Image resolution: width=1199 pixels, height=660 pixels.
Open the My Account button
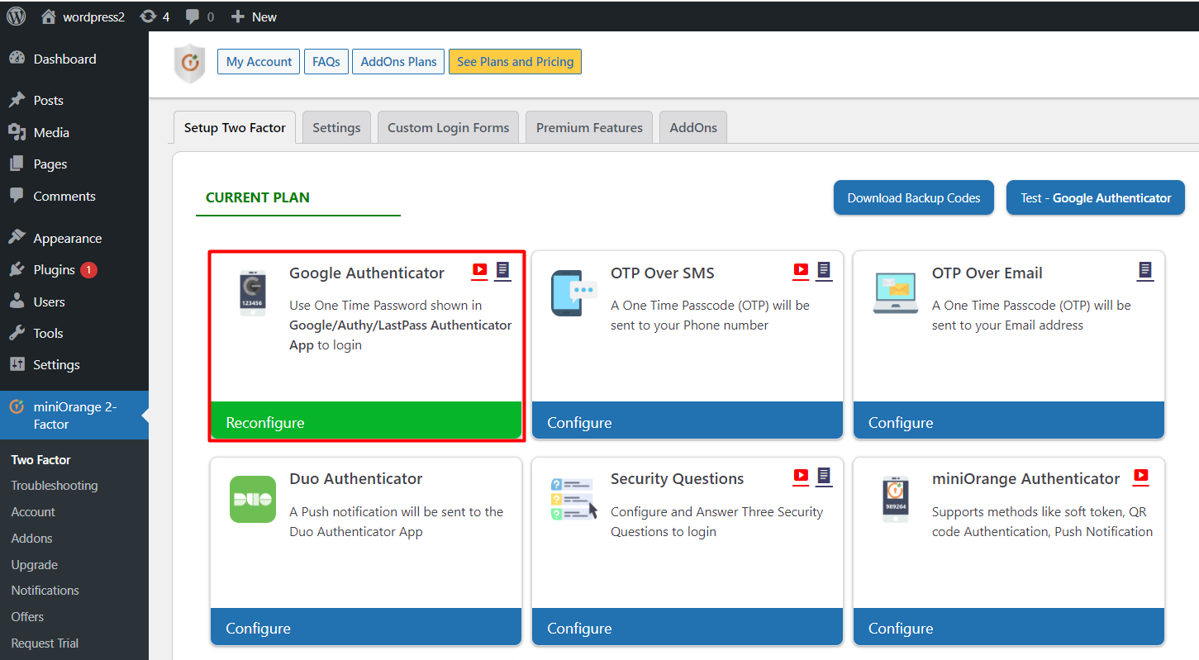[x=259, y=62]
